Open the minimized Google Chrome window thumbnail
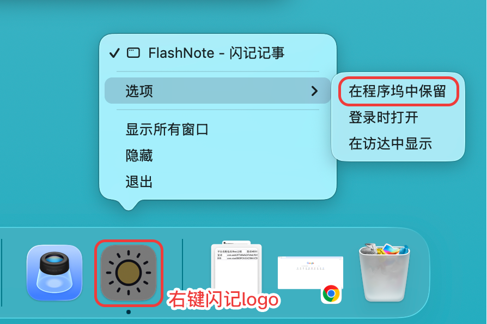 tap(311, 273)
